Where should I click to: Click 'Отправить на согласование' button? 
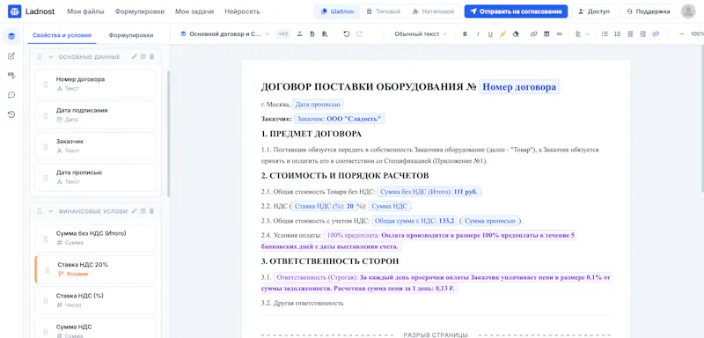click(x=516, y=11)
